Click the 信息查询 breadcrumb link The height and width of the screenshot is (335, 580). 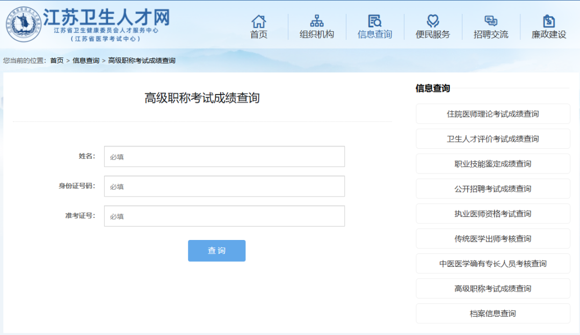tap(86, 61)
